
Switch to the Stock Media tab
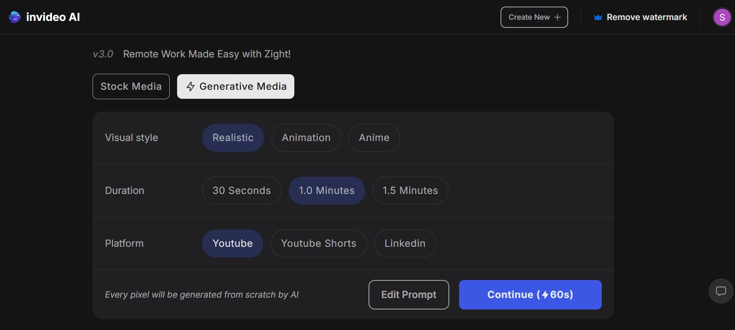coord(131,86)
